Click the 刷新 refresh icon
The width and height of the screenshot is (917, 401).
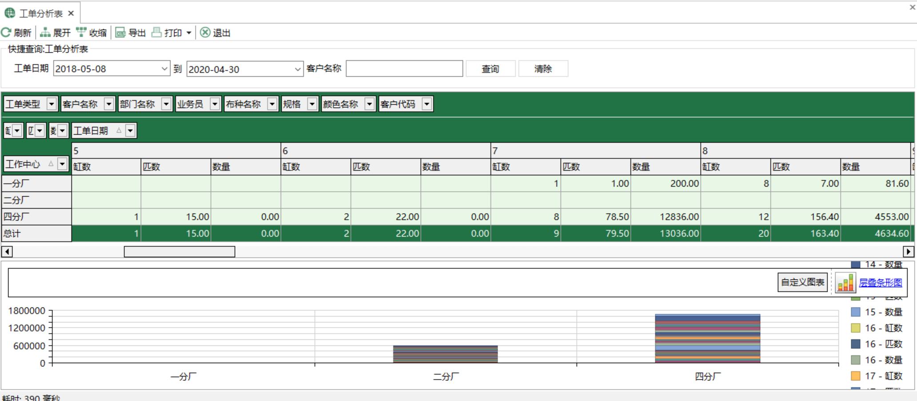[x=6, y=32]
